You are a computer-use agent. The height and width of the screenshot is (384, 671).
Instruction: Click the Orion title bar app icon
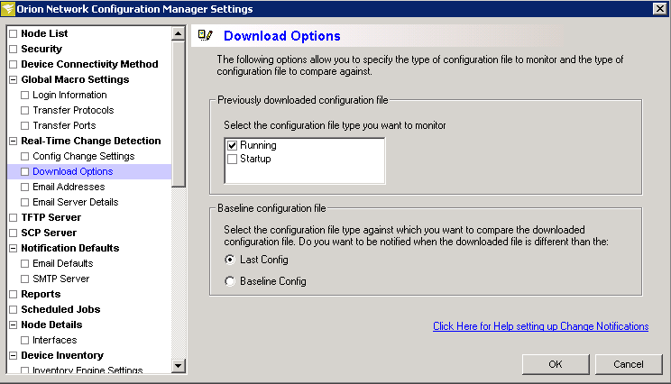(8, 8)
